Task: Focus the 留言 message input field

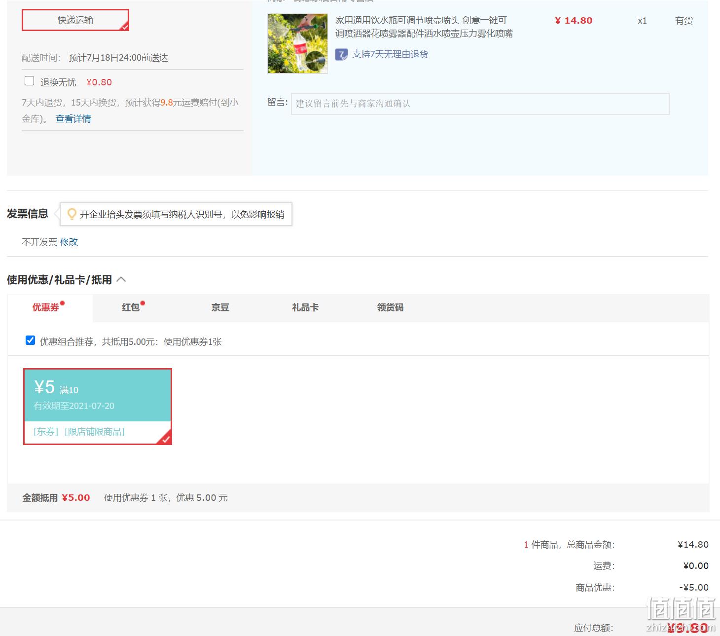Action: (x=480, y=104)
